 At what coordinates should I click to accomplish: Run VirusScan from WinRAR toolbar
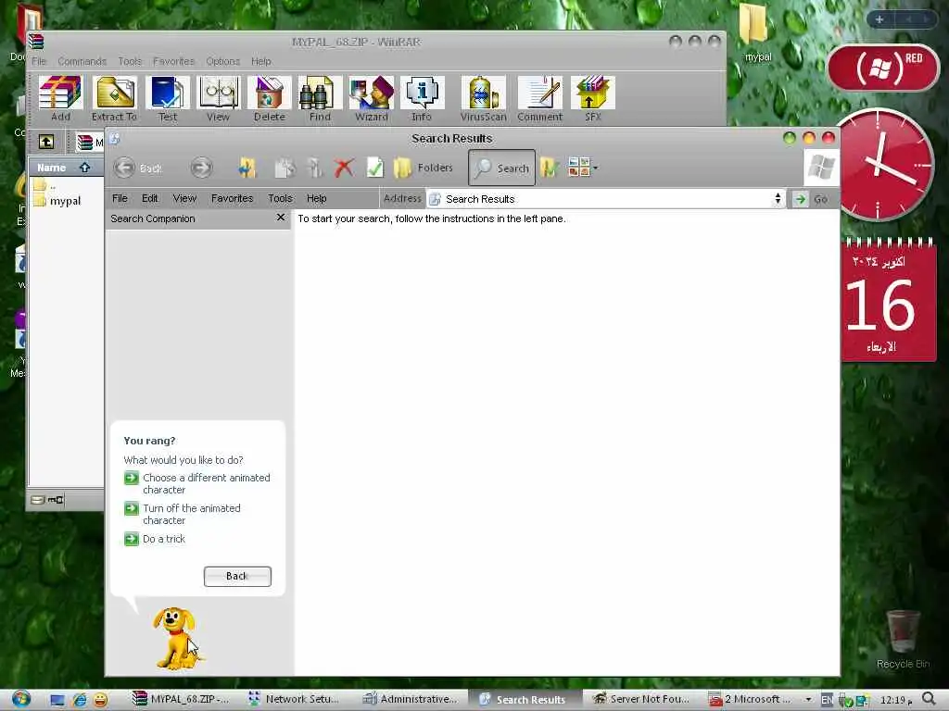(x=483, y=98)
